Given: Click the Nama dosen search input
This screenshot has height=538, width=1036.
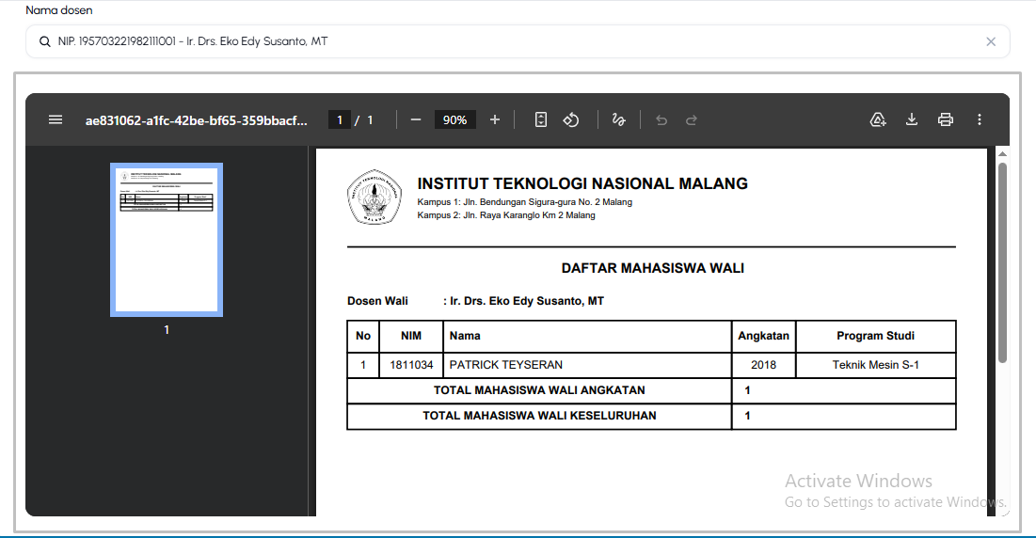Looking at the screenshot, I should point(518,41).
